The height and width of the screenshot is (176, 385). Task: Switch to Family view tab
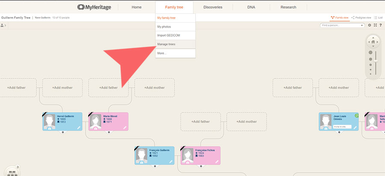point(340,17)
